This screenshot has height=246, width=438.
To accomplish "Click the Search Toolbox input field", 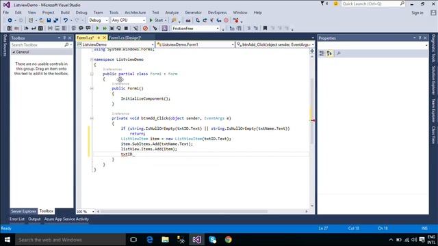I will [38, 44].
